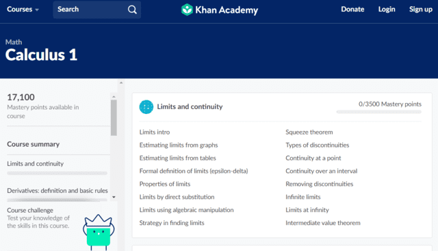The height and width of the screenshot is (251, 438).
Task: Open the Login page
Action: pos(387,9)
